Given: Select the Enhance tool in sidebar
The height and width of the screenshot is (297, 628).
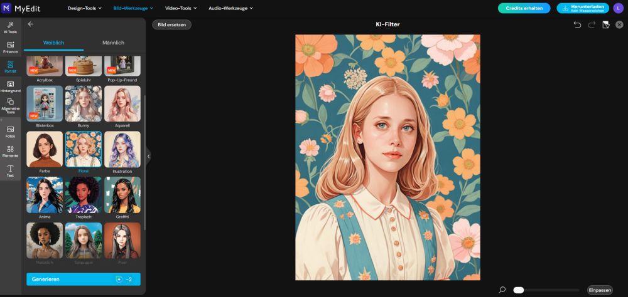Looking at the screenshot, I should coord(10,47).
